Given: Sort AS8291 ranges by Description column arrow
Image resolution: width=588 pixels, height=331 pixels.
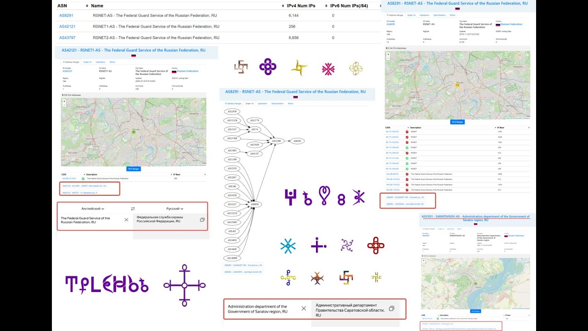Looking at the screenshot, I should coord(495,127).
